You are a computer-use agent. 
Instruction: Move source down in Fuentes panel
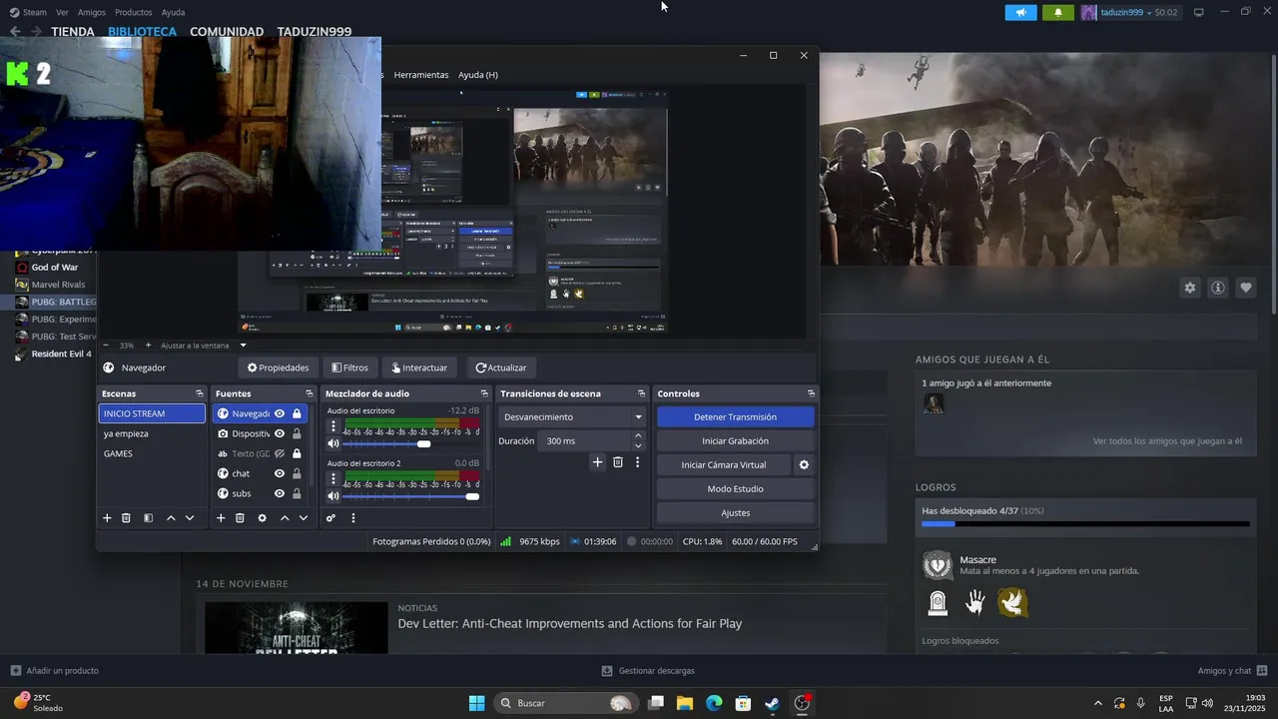point(304,518)
